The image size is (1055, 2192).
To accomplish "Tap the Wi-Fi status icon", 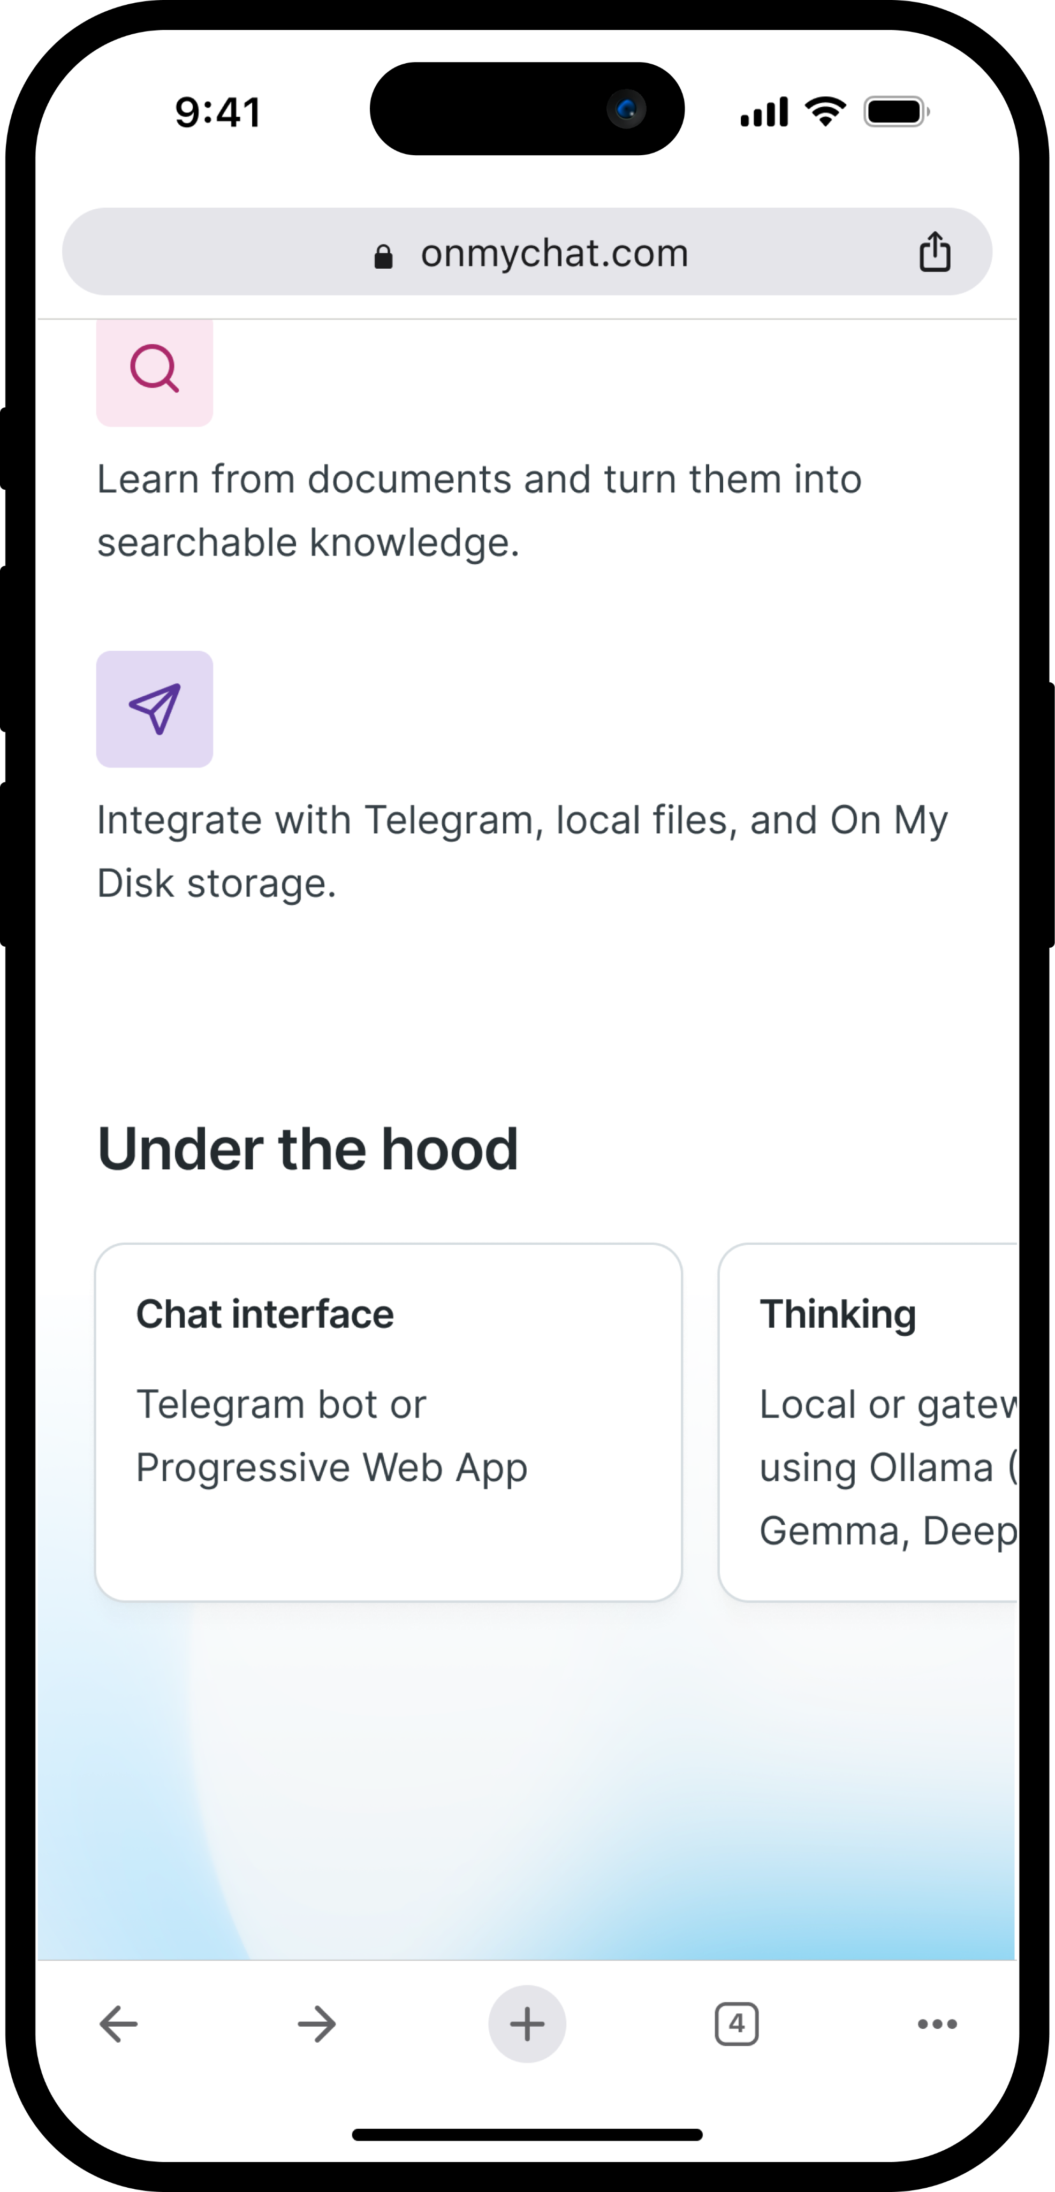I will 824,111.
